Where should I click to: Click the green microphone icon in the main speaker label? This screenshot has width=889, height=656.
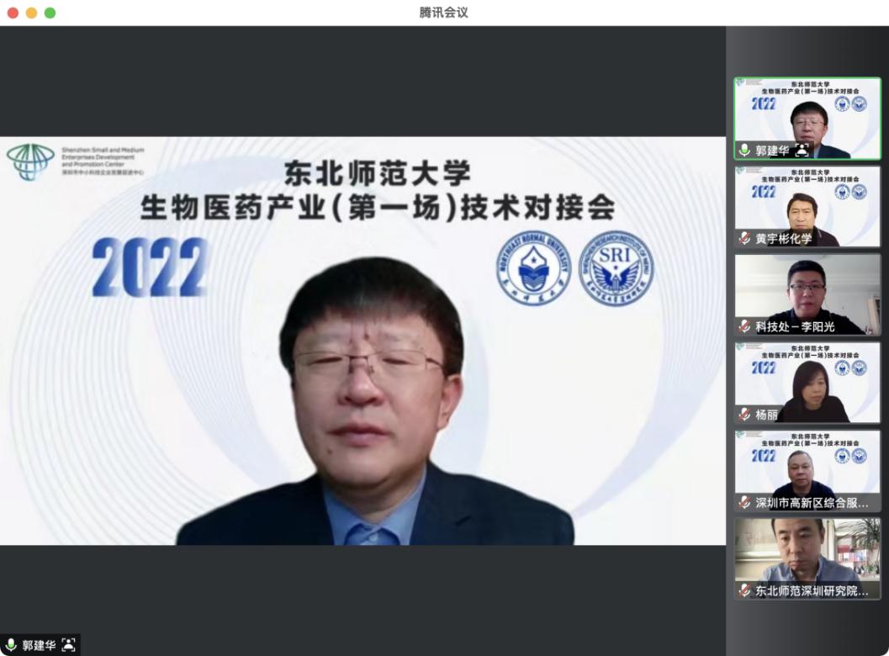coord(11,645)
